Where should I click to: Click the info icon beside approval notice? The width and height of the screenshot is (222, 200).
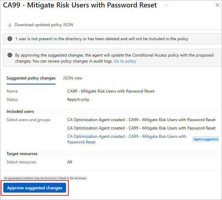point(10,55)
